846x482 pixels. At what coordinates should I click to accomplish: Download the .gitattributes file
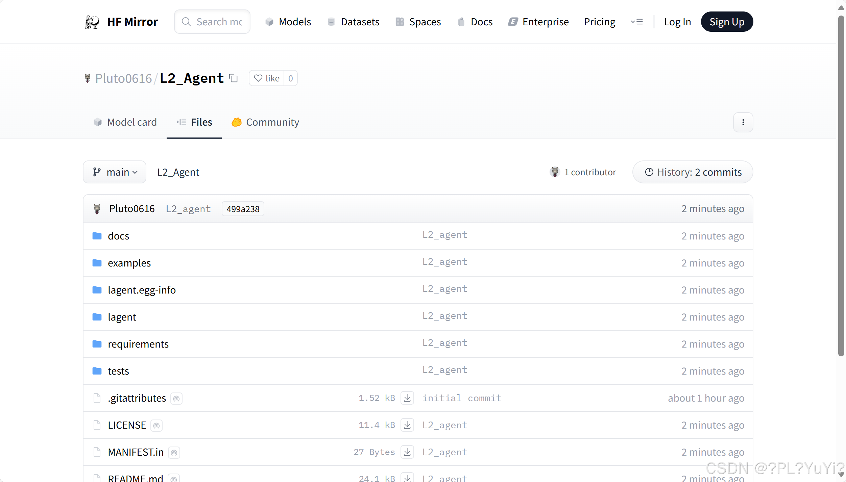(x=407, y=398)
